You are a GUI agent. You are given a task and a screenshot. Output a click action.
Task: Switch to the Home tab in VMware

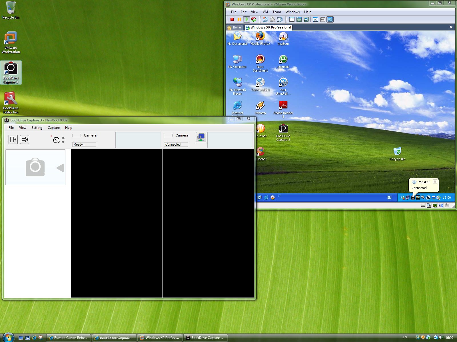234,27
